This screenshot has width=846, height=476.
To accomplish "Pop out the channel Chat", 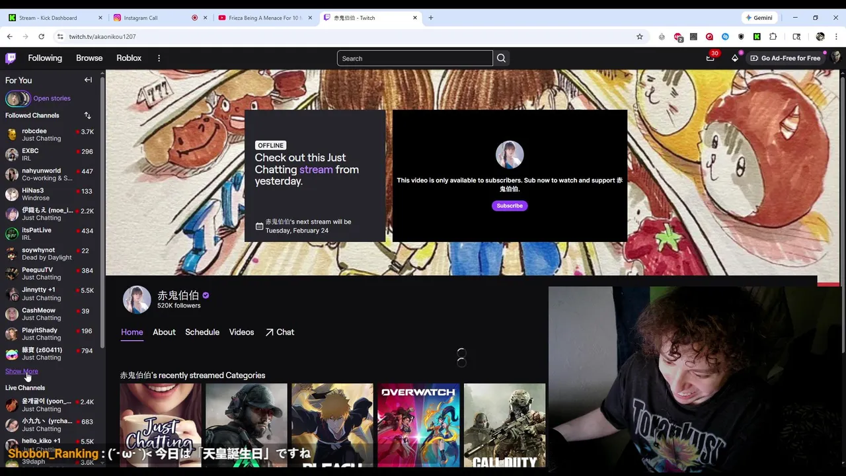I will pos(280,332).
